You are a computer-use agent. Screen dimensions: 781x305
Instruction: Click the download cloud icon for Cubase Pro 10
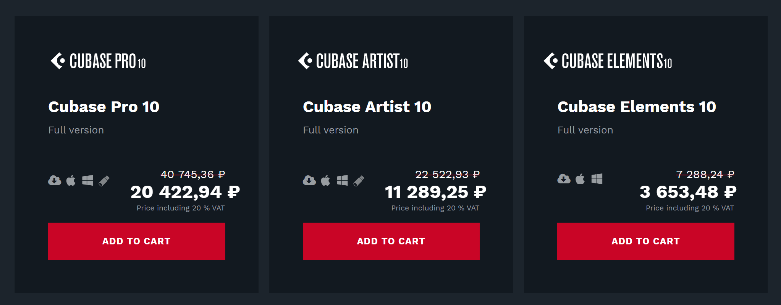pyautogui.click(x=55, y=180)
